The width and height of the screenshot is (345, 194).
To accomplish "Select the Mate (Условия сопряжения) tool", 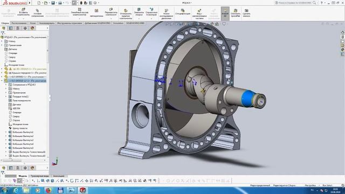I will [x=37, y=13].
